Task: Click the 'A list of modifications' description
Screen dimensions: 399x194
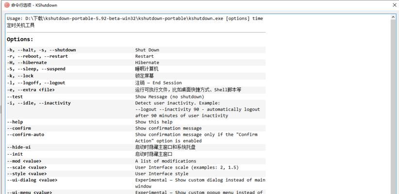Action: coord(166,161)
